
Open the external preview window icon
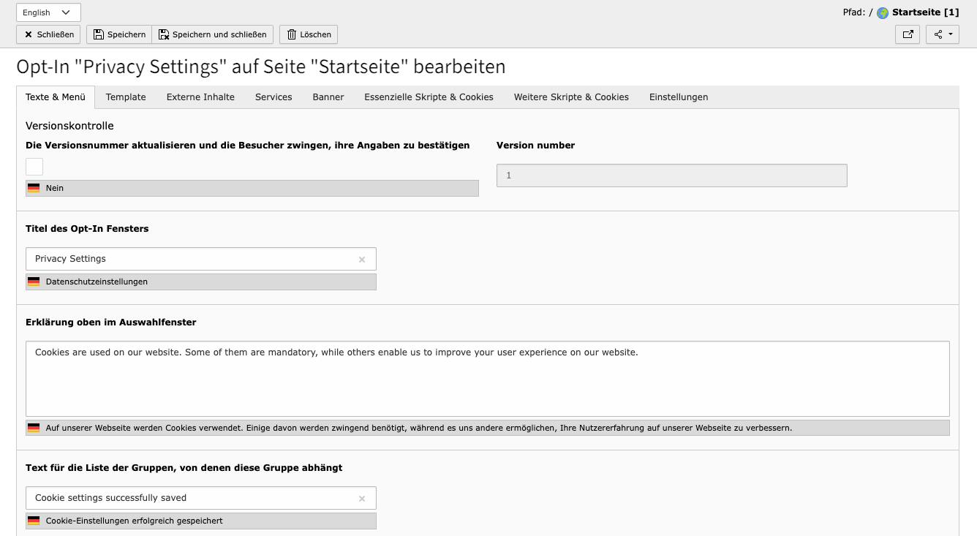[x=907, y=34]
